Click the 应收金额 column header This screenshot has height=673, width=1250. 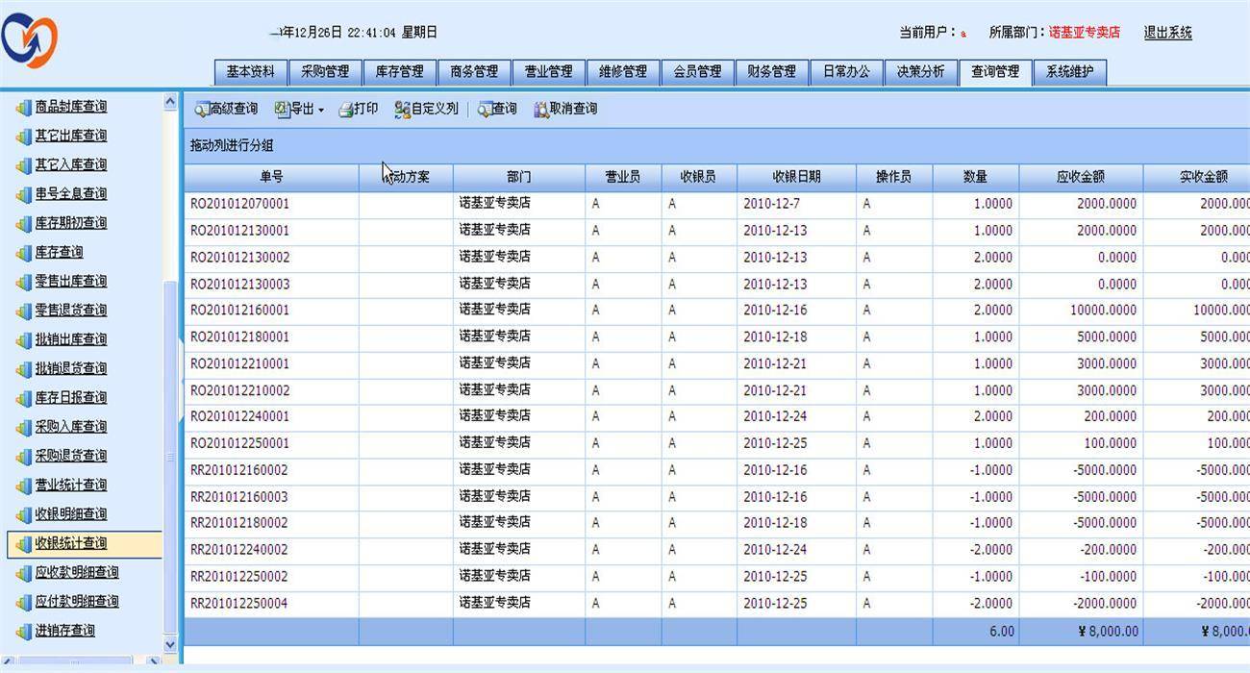(1081, 178)
